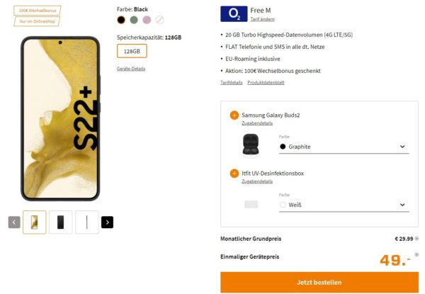Select the Black phone color option

point(121,20)
